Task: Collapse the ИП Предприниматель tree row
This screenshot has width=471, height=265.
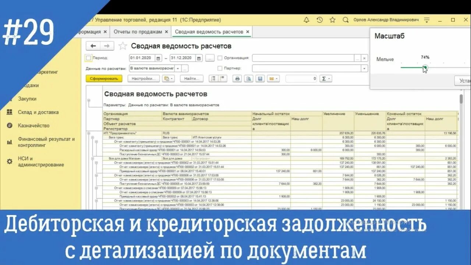Action: [x=88, y=133]
